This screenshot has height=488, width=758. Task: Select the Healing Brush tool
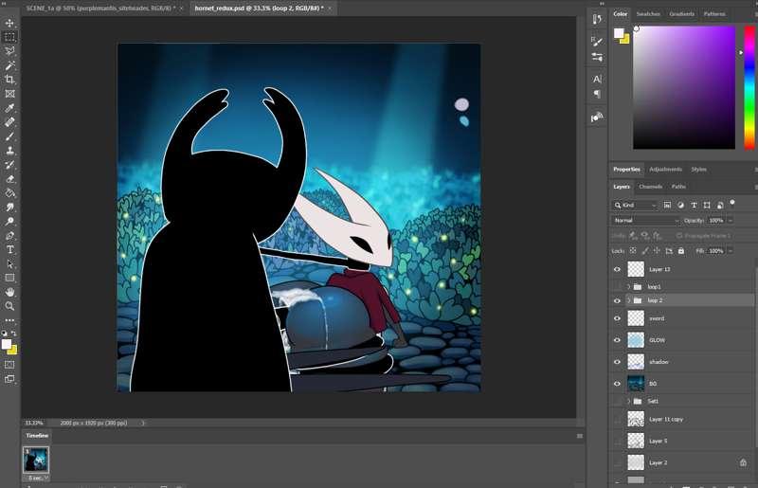pyautogui.click(x=9, y=122)
